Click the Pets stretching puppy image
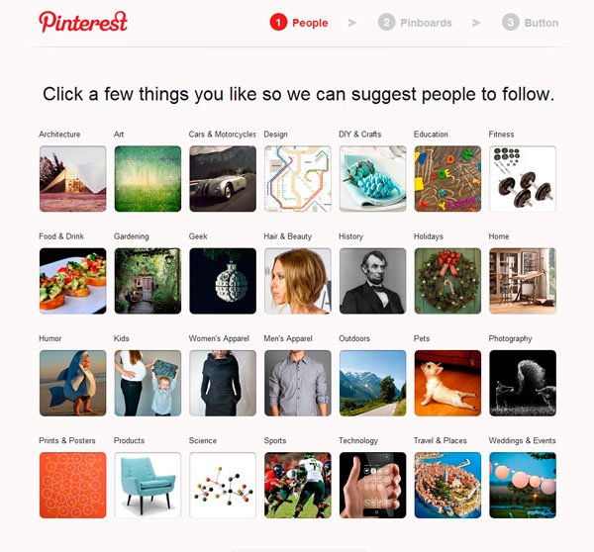The width and height of the screenshot is (594, 552). (447, 383)
